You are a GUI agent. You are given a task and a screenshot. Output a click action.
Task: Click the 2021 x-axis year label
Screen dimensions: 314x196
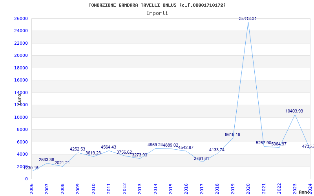[264, 189]
